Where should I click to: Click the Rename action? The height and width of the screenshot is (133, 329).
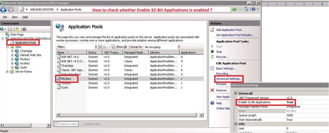(221, 84)
